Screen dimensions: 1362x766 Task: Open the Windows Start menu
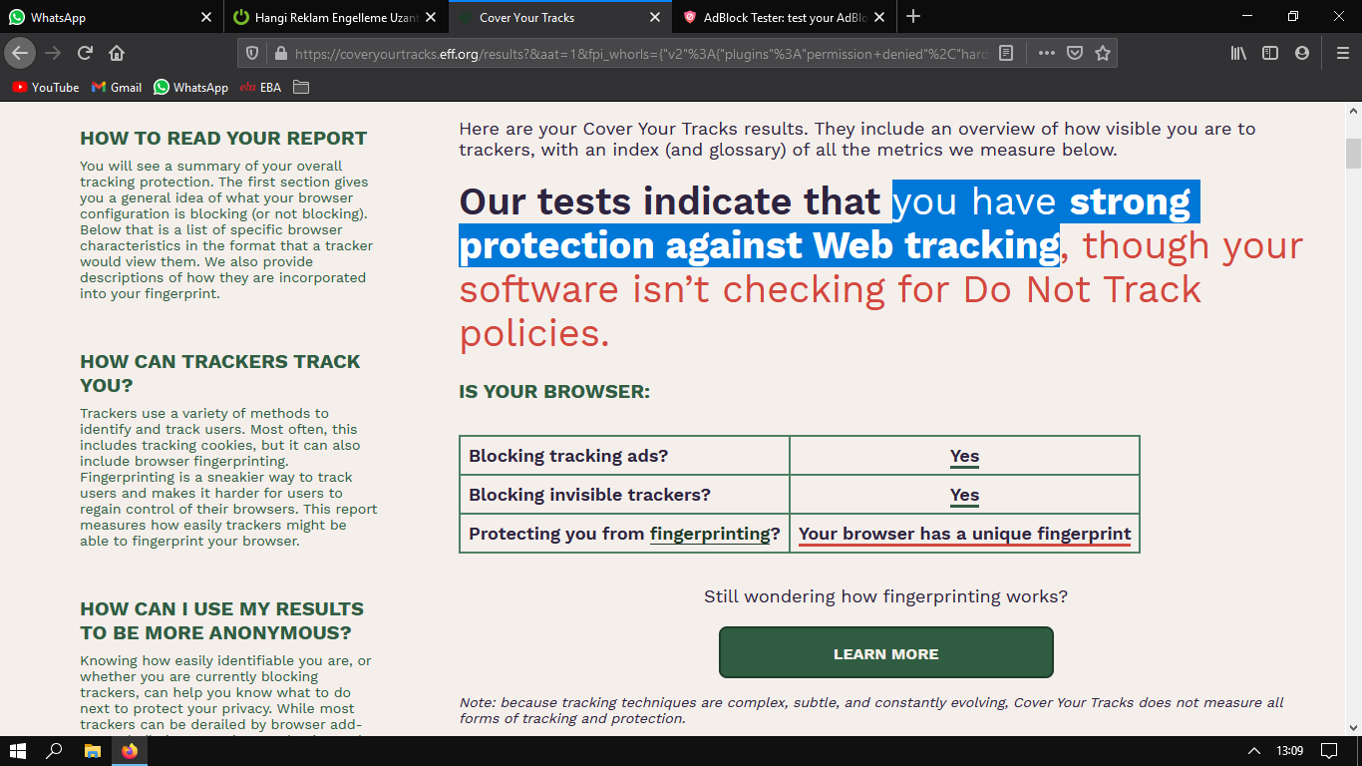pos(18,750)
